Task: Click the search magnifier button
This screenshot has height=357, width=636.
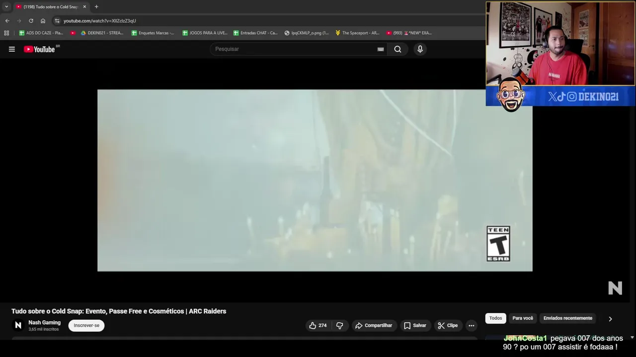Action: 397,49
